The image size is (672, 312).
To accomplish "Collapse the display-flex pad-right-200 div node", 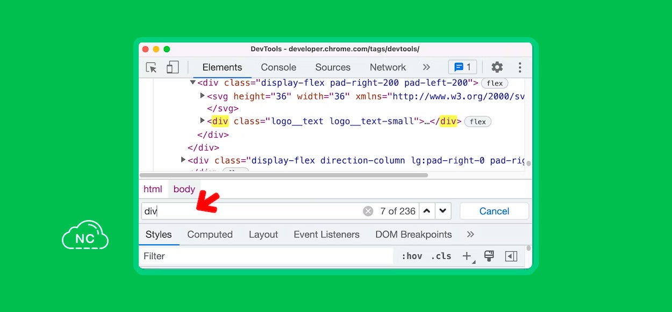I will coord(193,83).
